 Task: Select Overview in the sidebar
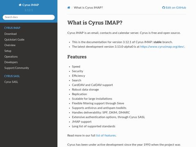click(10, 45)
